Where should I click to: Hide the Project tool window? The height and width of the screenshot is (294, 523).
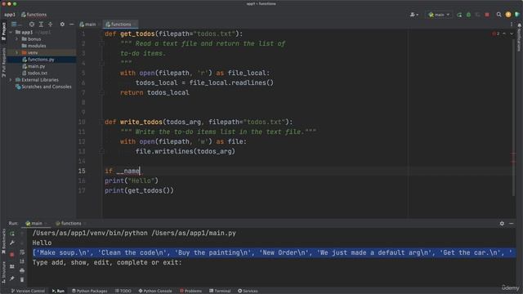click(71, 24)
